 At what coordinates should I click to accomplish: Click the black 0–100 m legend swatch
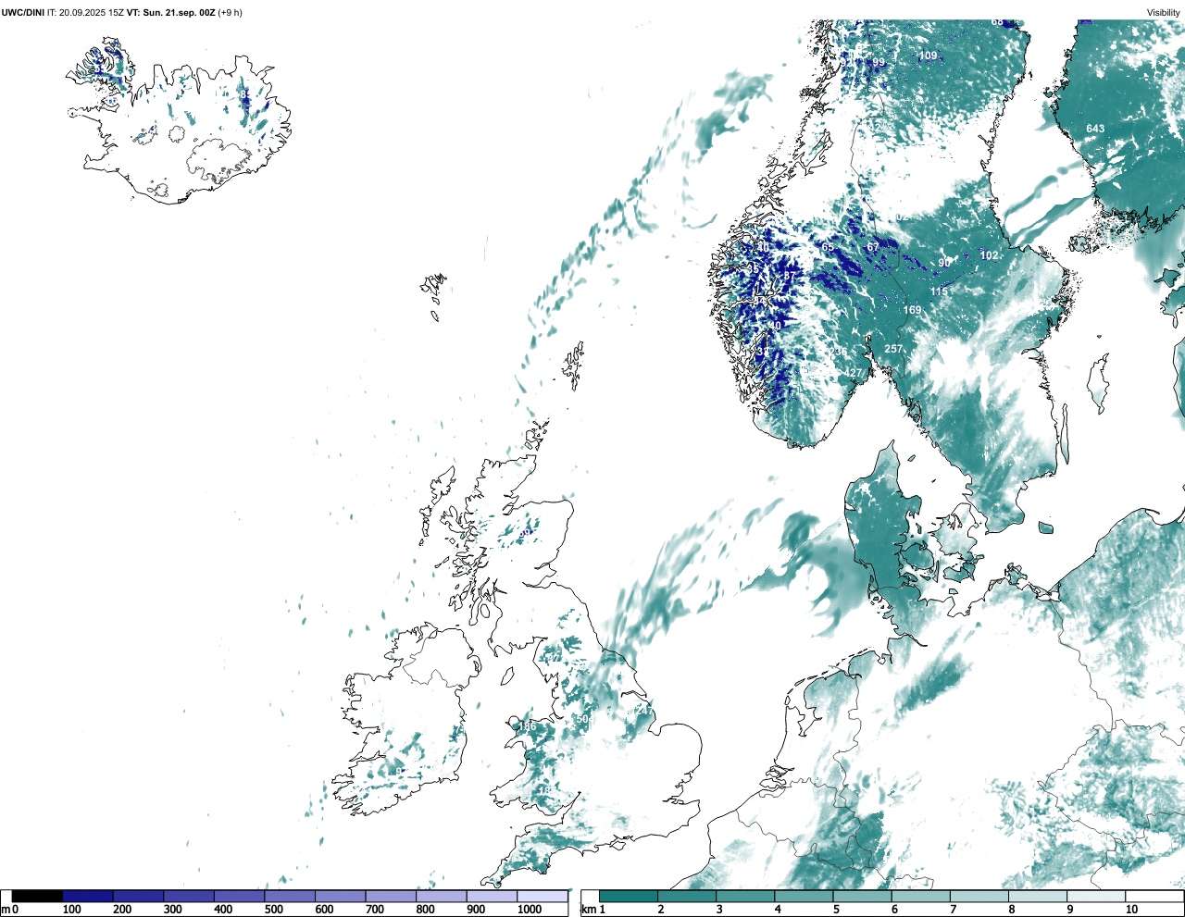coord(37,896)
